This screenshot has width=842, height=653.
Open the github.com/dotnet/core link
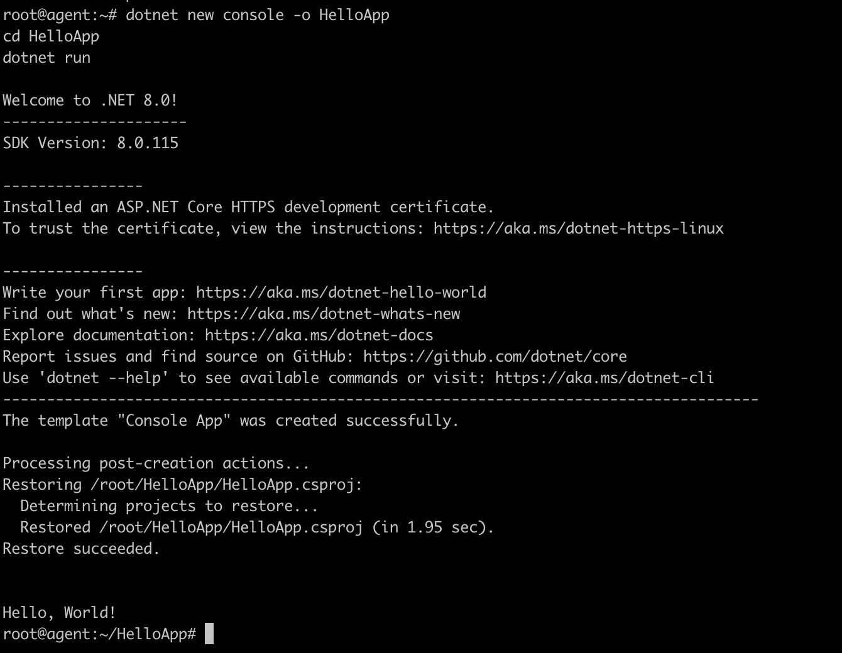(x=495, y=357)
